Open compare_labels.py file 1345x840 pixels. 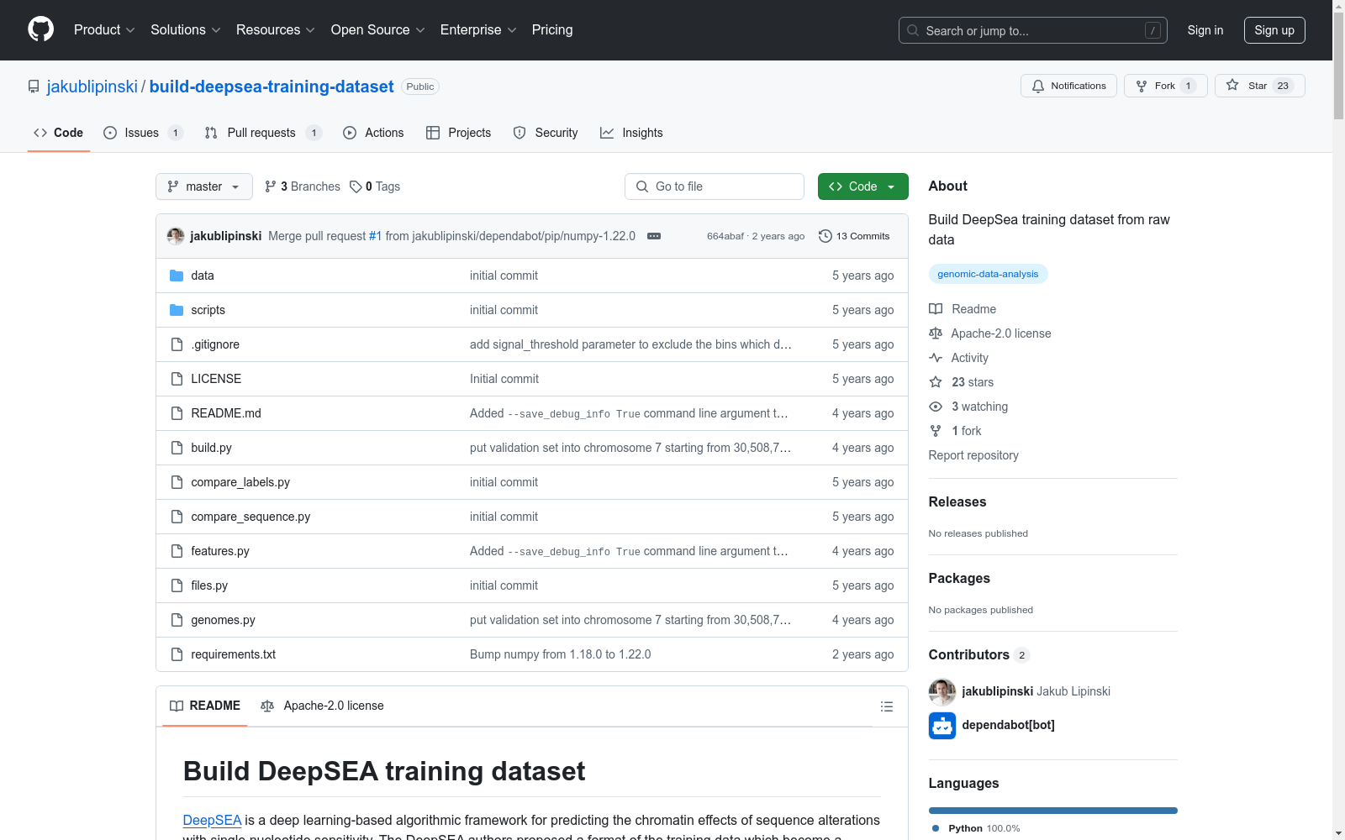click(x=240, y=482)
